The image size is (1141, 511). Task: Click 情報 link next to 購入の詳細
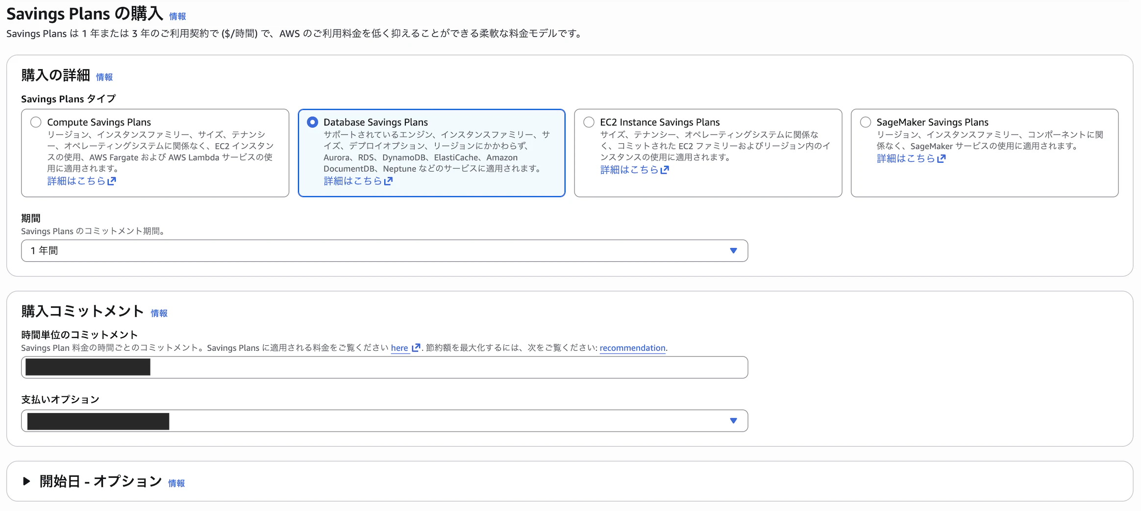[104, 77]
